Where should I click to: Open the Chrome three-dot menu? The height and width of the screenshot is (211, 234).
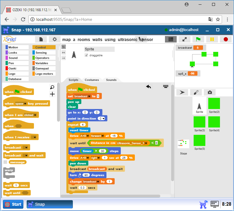227,19
